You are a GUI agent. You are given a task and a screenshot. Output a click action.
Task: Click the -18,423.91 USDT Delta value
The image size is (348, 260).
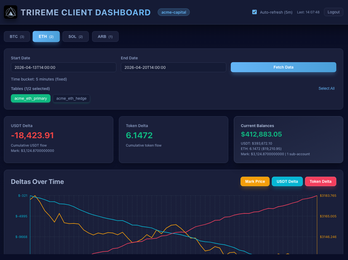(x=32, y=135)
